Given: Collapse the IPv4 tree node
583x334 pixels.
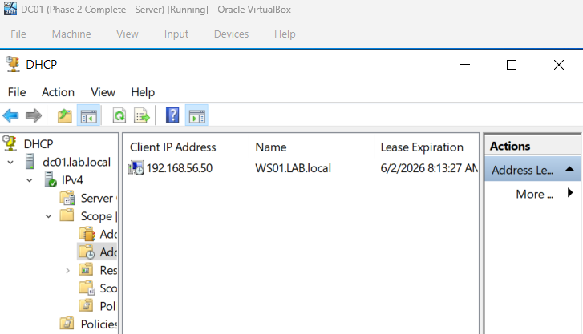Looking at the screenshot, I should click(30, 180).
